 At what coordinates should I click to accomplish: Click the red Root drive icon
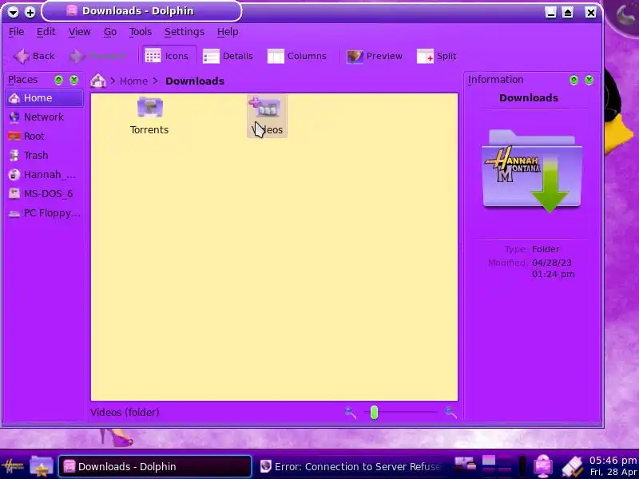[14, 137]
